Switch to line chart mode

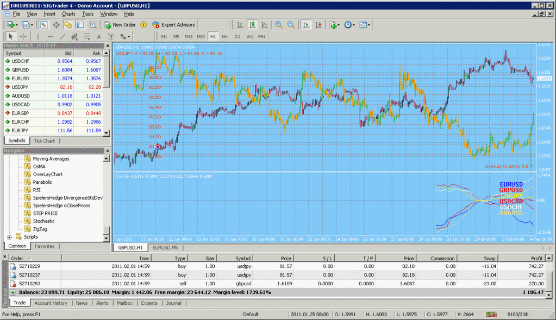265,25
